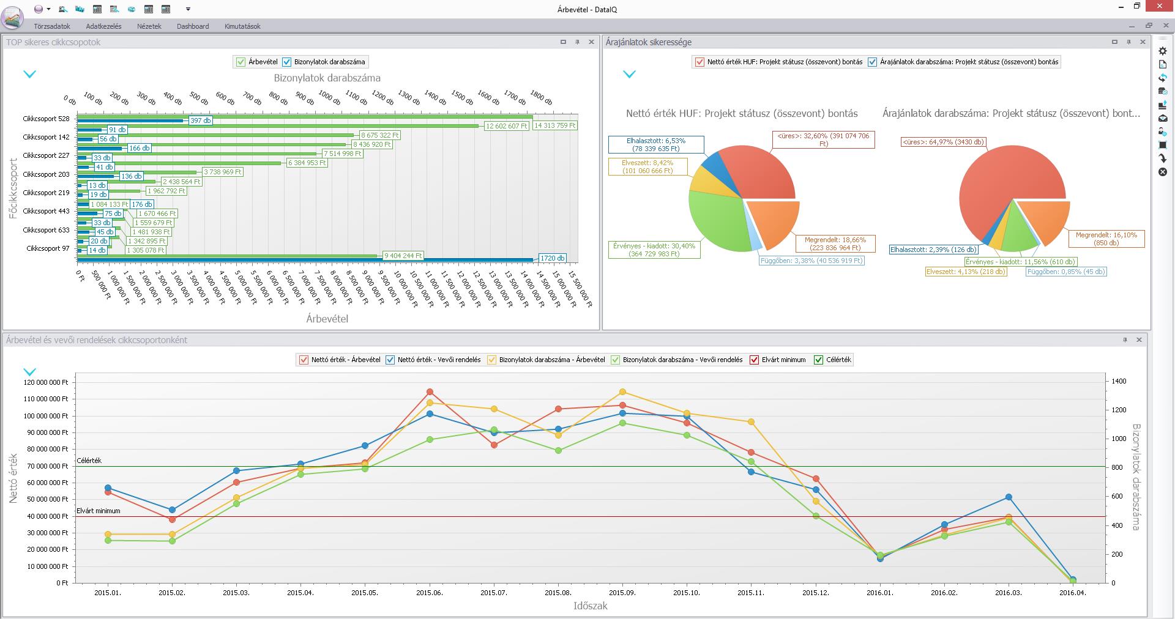1175x619 pixels.
Task: Click the teal bar chart toolbar icon
Action: [80, 9]
